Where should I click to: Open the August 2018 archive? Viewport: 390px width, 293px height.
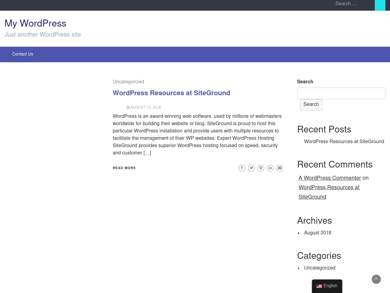click(317, 233)
